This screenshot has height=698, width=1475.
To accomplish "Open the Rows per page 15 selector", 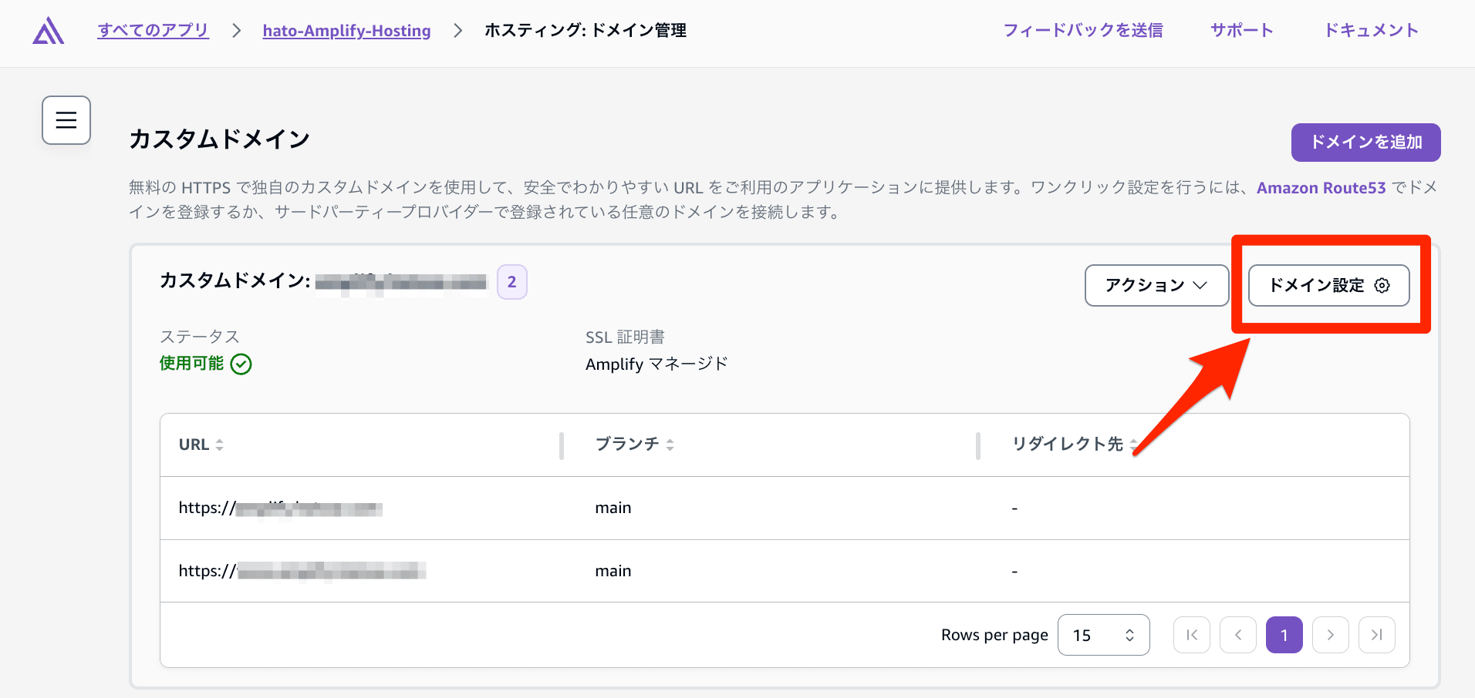I will 1103,635.
